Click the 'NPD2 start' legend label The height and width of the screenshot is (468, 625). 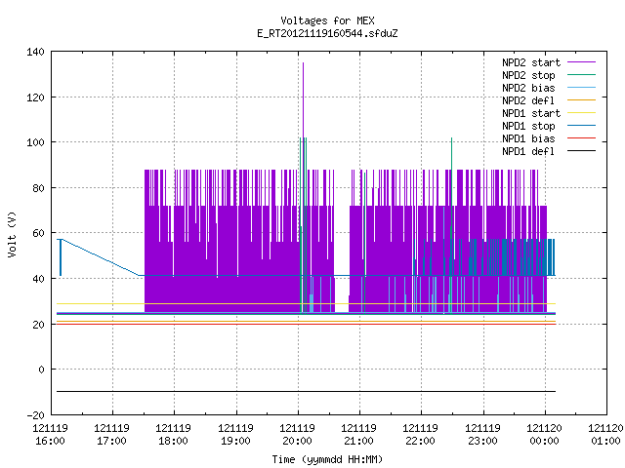531,62
